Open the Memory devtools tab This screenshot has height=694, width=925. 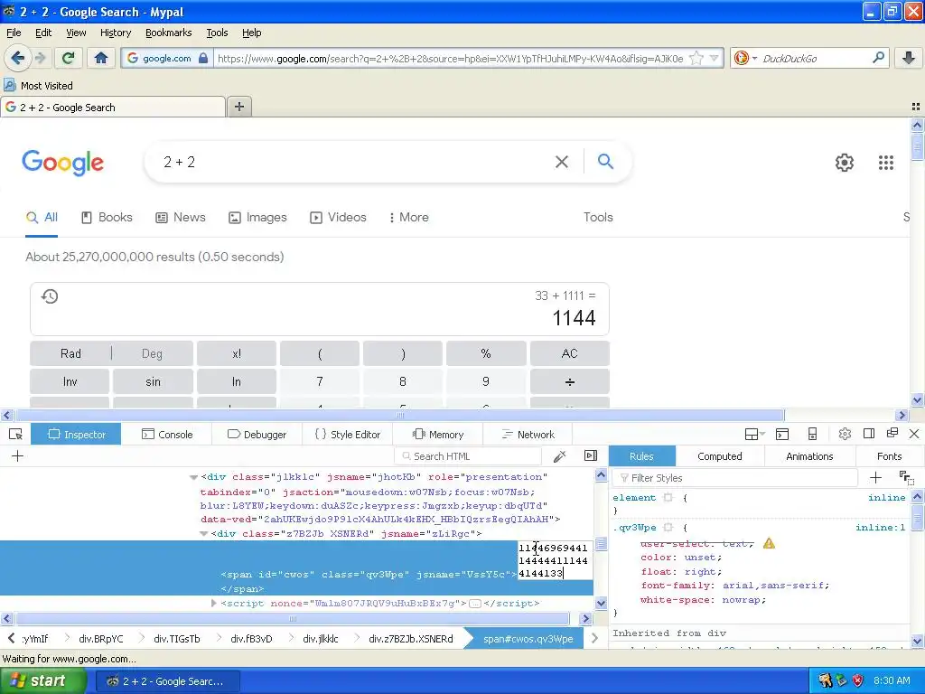[x=438, y=435]
